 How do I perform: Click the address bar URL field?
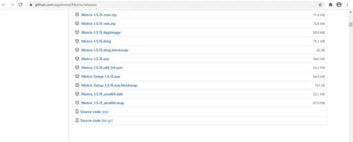(x=172, y=5)
